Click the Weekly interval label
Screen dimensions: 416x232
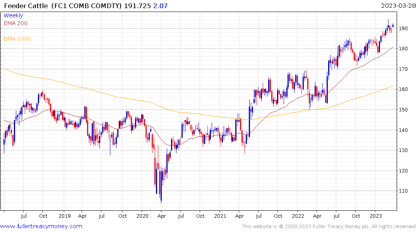[x=13, y=15]
